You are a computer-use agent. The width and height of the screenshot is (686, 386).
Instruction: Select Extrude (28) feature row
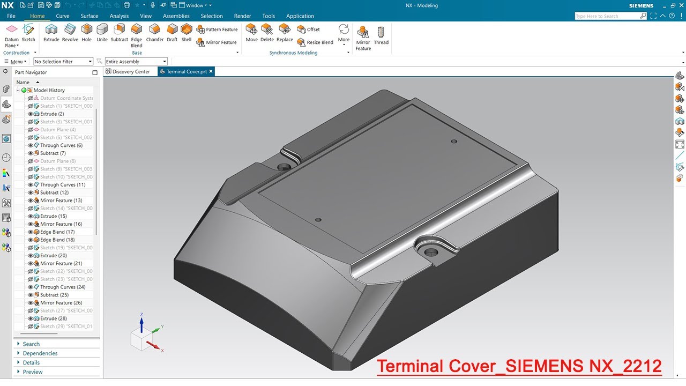53,318
